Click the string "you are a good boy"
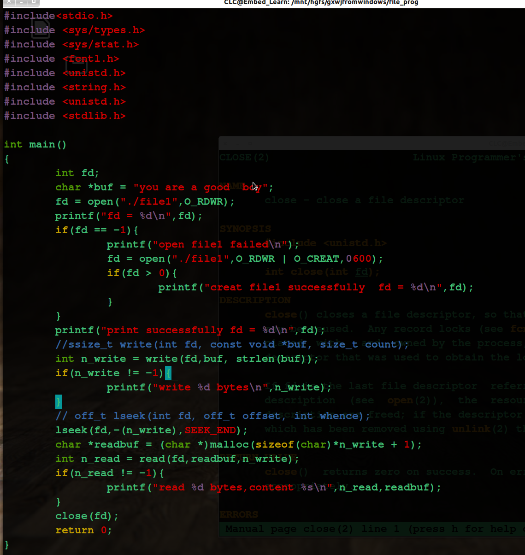Screen dimensions: 525x555 [201, 187]
